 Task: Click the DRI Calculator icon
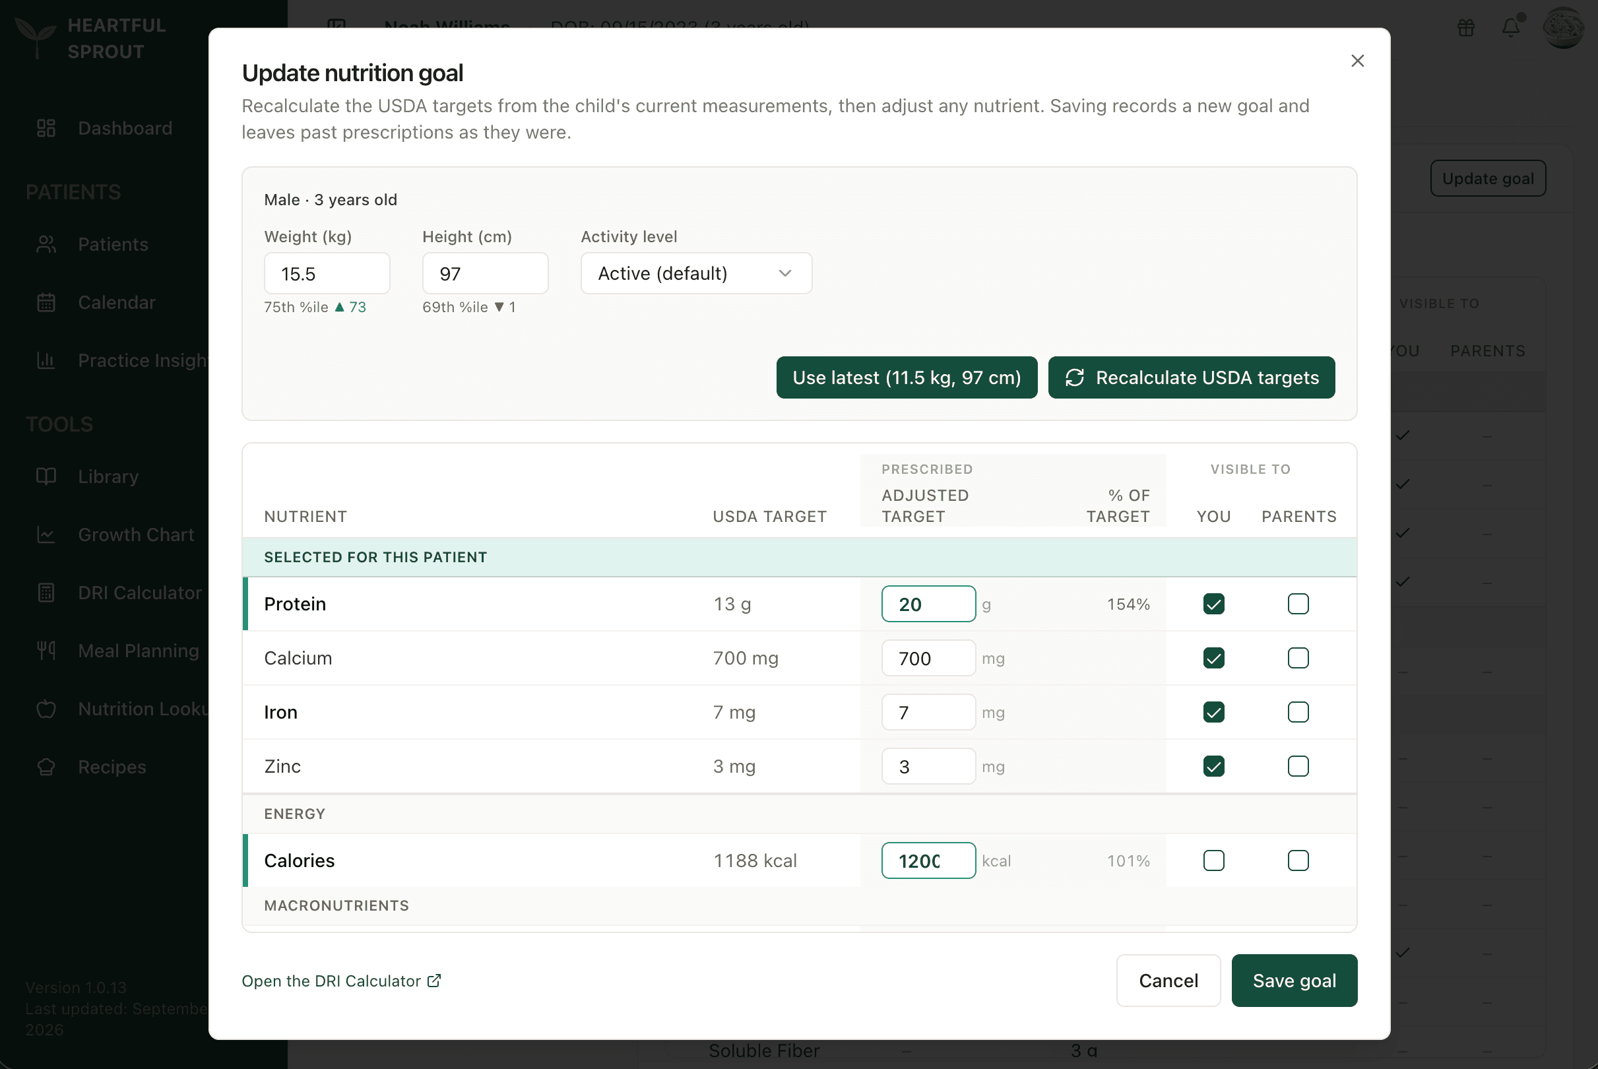point(46,593)
